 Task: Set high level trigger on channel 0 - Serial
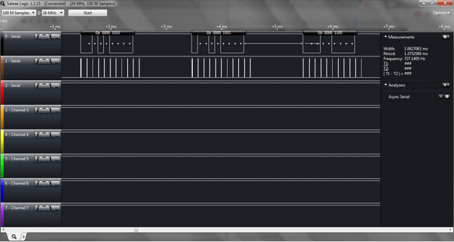(44, 37)
